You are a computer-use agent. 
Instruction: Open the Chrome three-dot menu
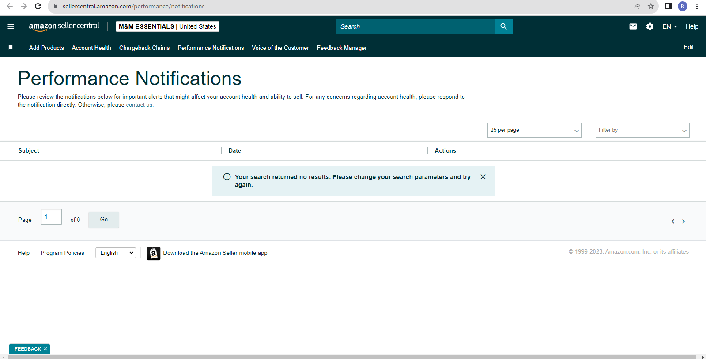click(697, 6)
